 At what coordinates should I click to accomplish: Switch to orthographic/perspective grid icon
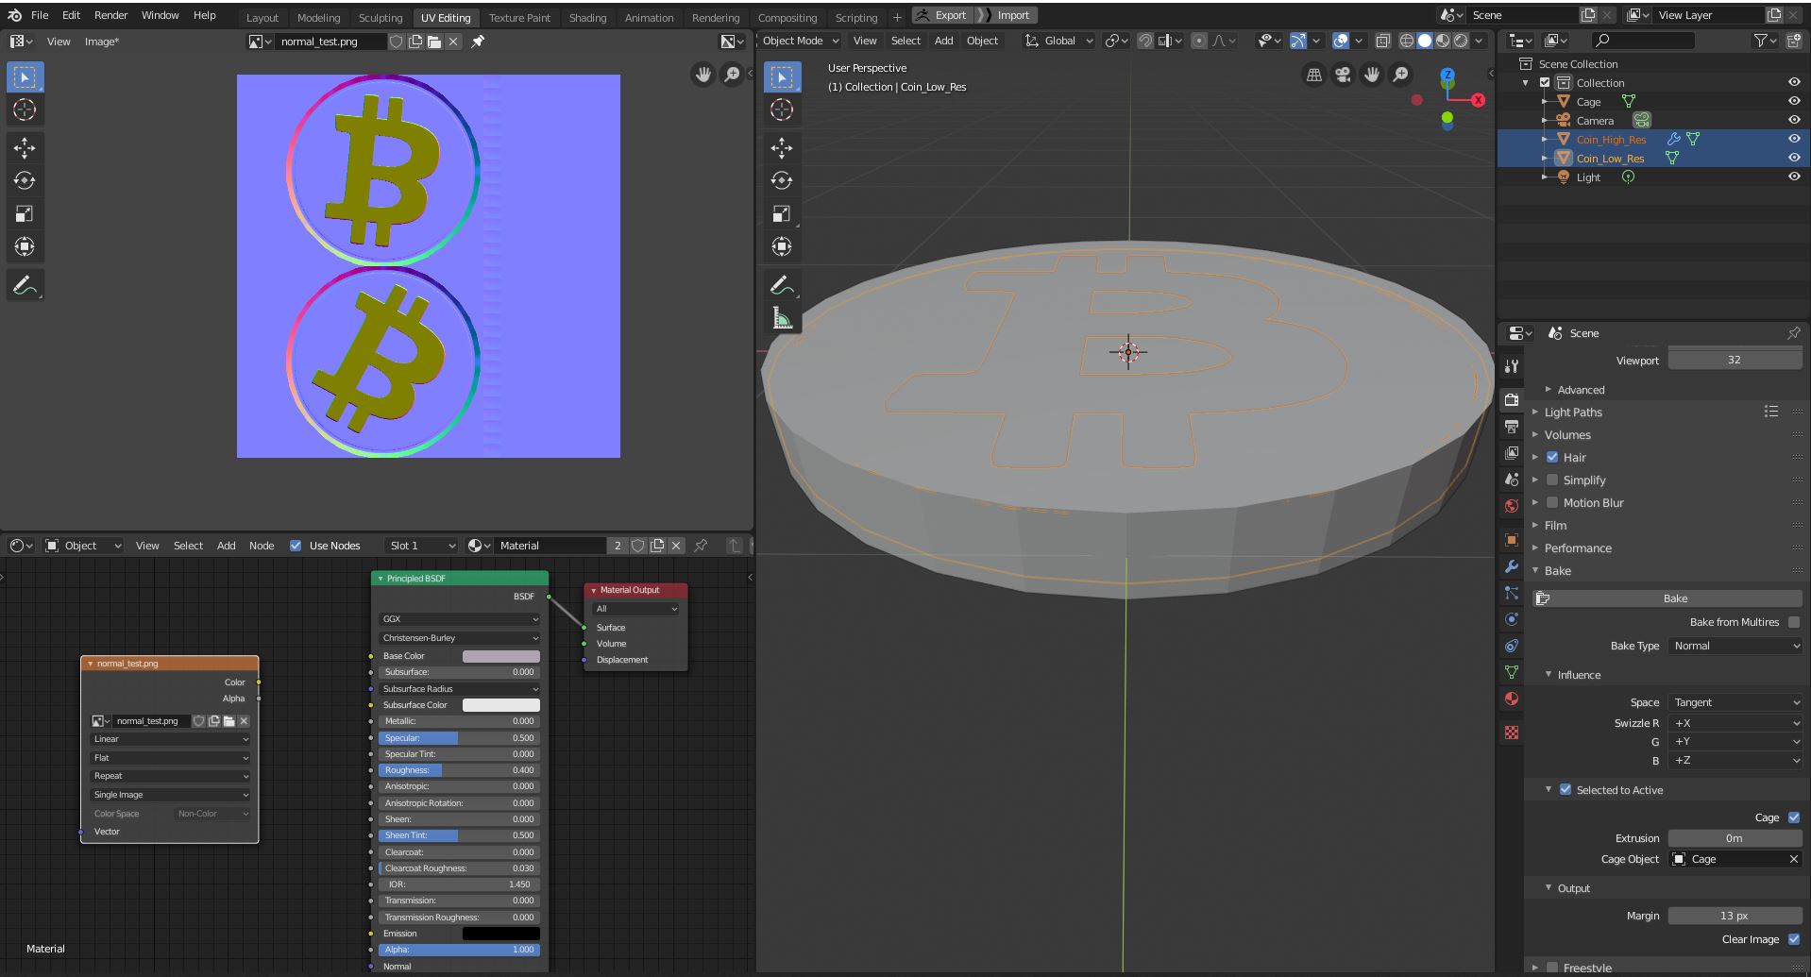[1313, 75]
